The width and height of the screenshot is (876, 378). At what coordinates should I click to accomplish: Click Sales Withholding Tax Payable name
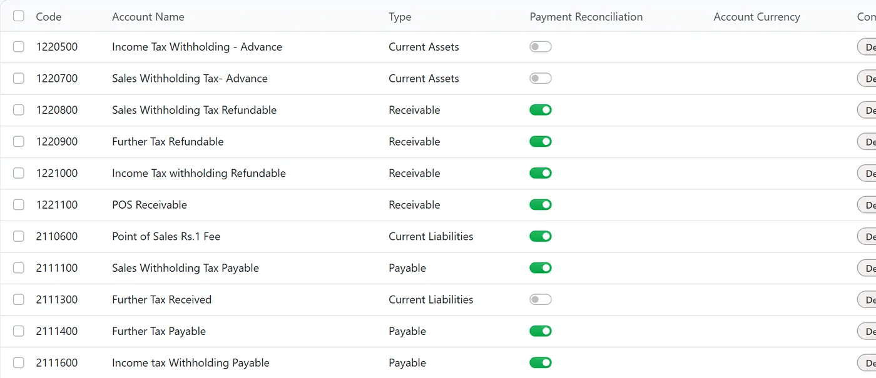(185, 268)
